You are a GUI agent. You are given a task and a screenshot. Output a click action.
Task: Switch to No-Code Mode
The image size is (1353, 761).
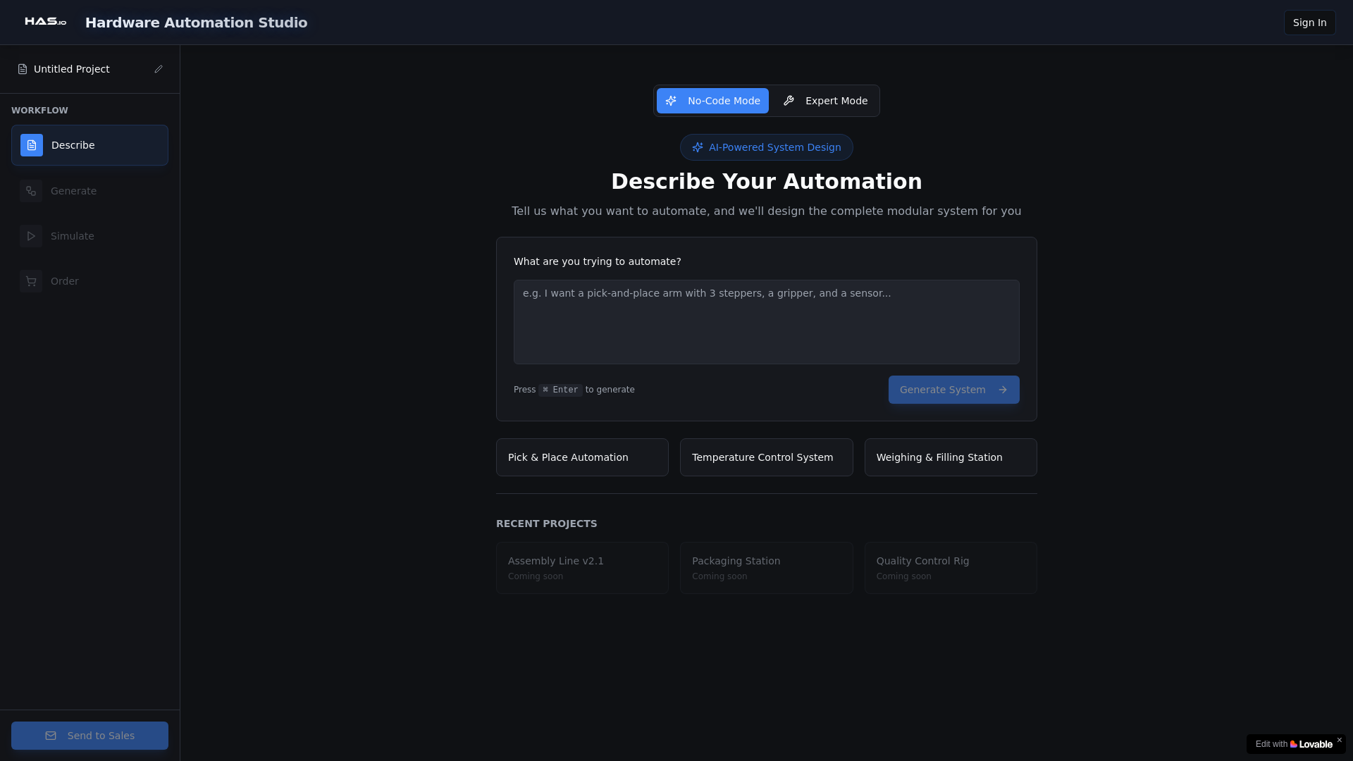712,101
